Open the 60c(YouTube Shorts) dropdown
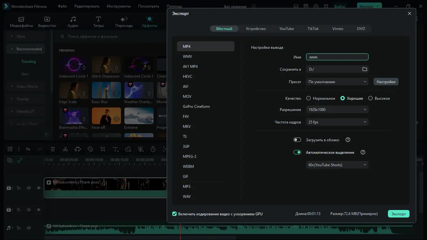The height and width of the screenshot is (240, 427). (337, 165)
